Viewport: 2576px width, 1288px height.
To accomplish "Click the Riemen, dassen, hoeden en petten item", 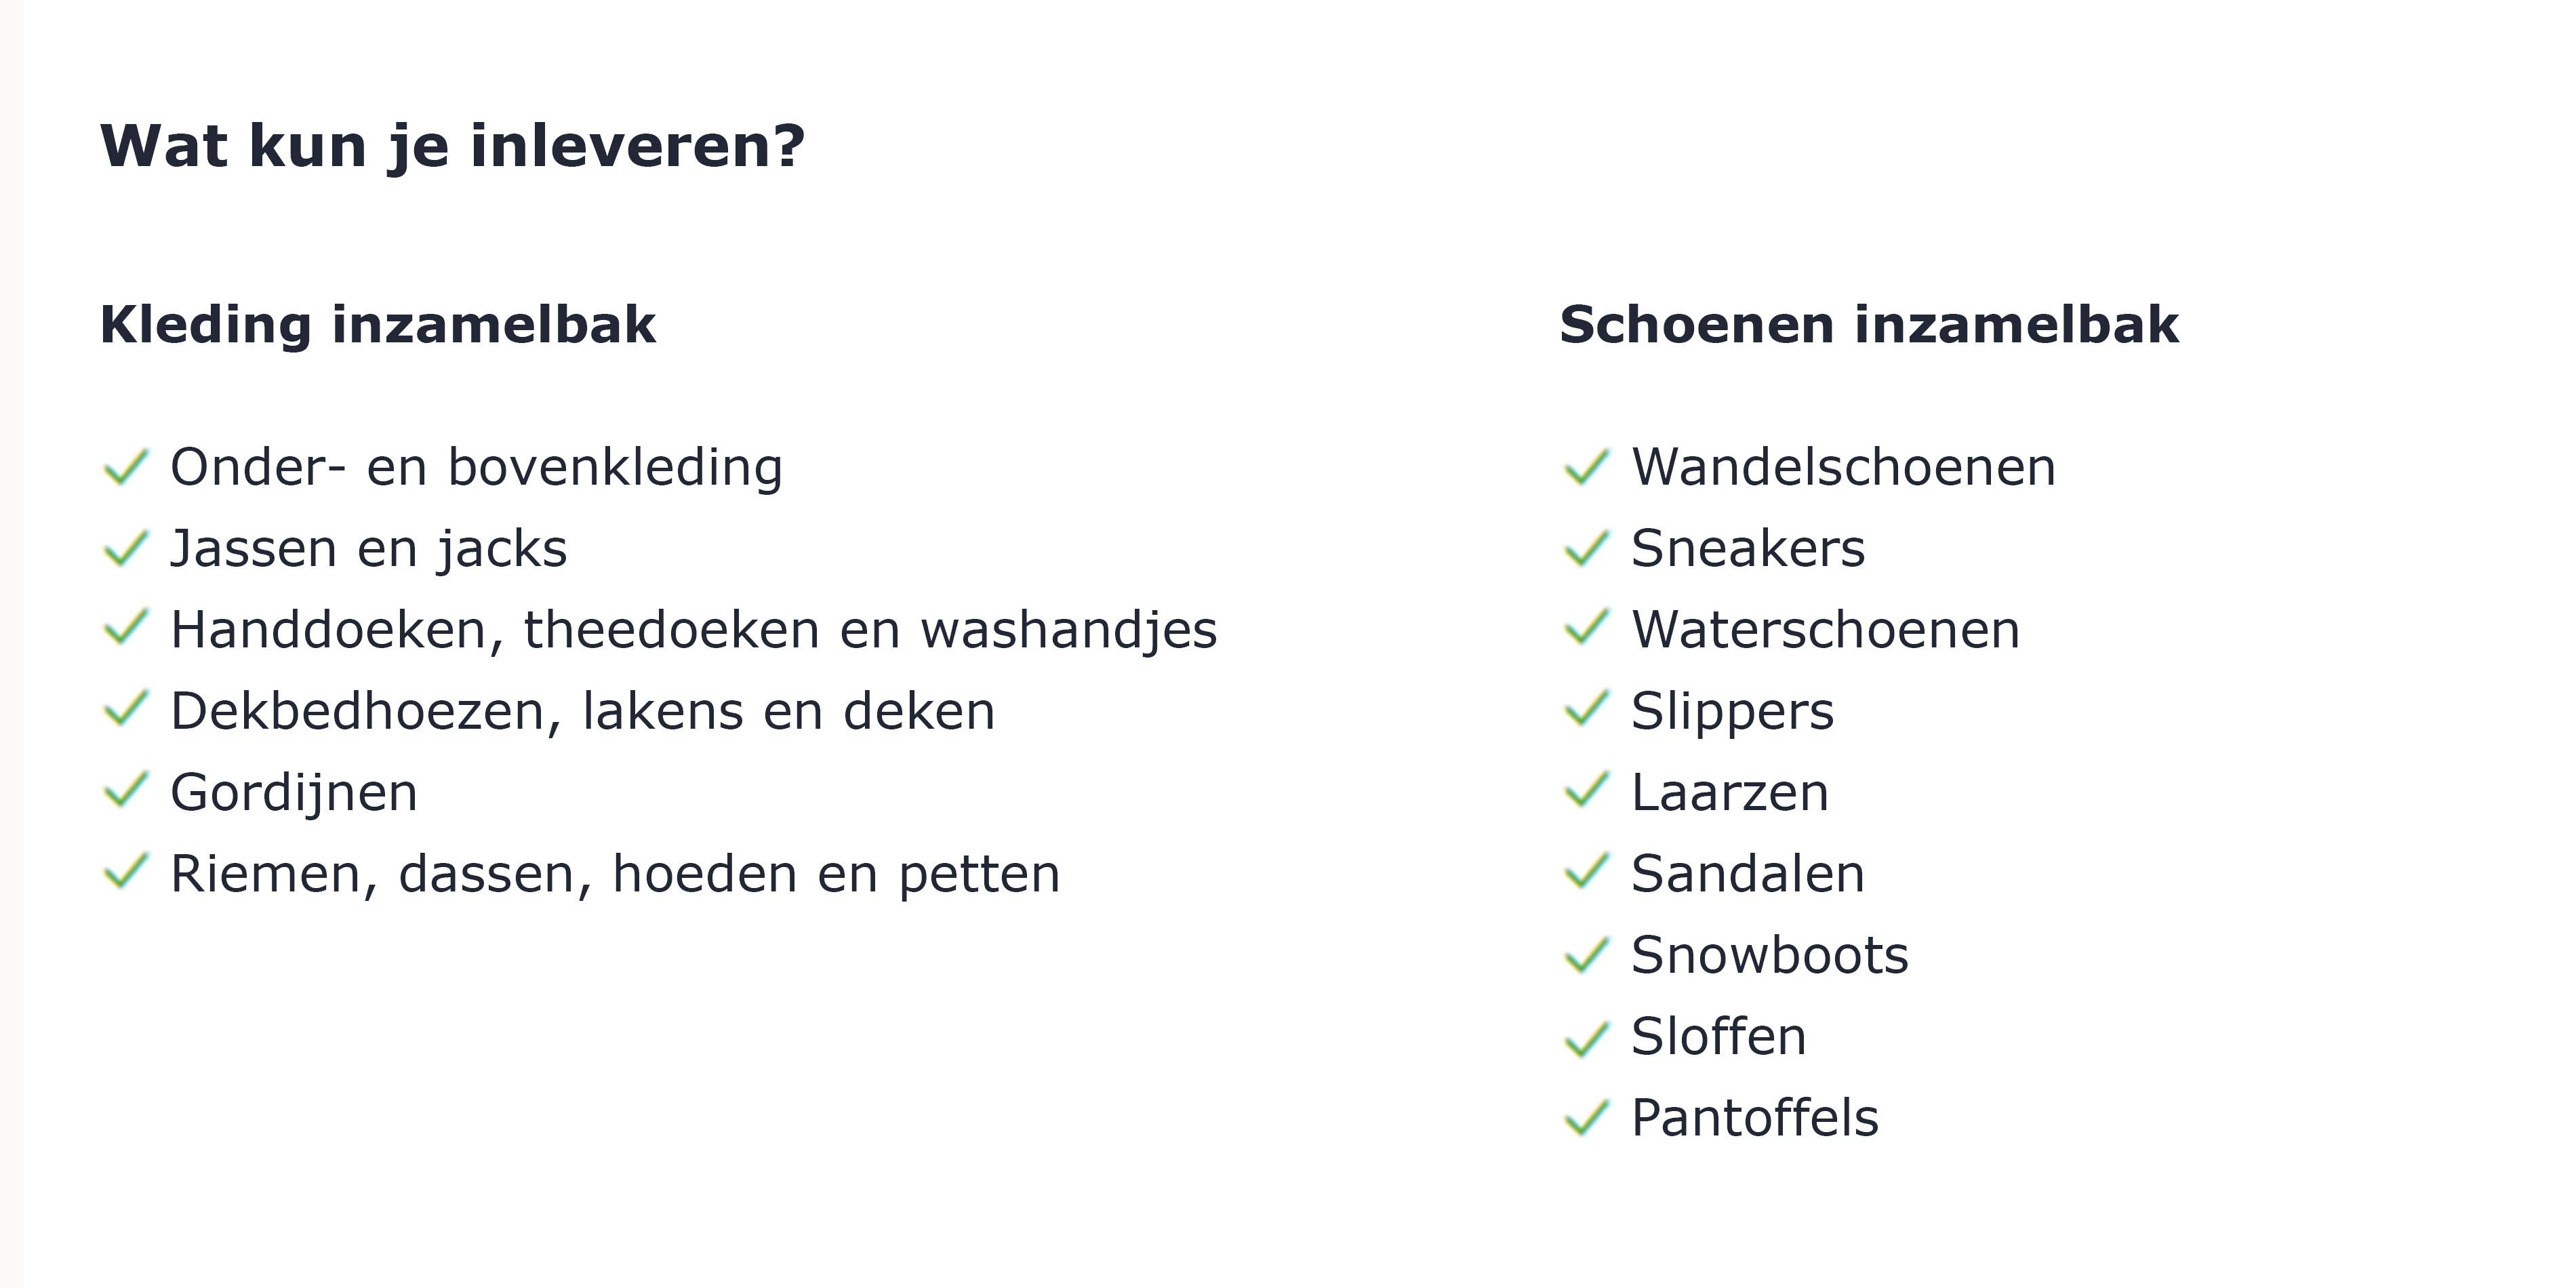I will coord(615,874).
